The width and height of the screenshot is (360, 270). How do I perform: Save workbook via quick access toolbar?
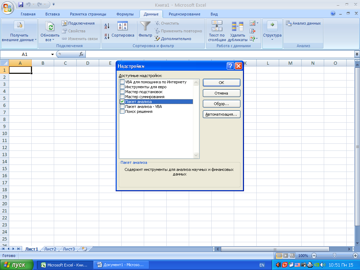[x=21, y=4]
